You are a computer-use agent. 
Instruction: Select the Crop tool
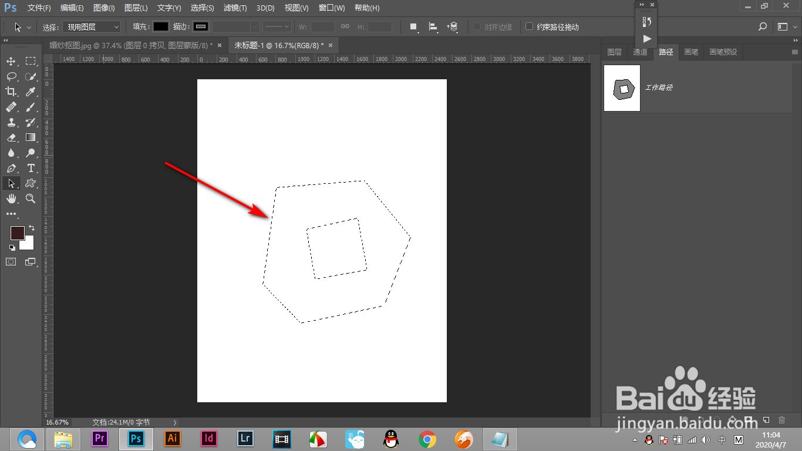point(11,92)
